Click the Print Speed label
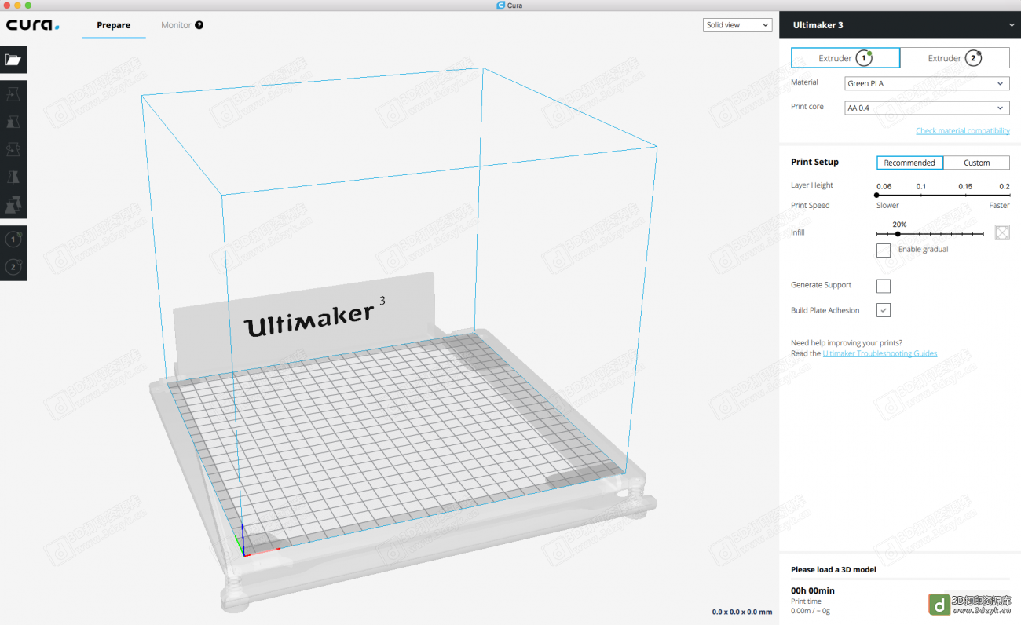This screenshot has height=625, width=1021. 810,205
